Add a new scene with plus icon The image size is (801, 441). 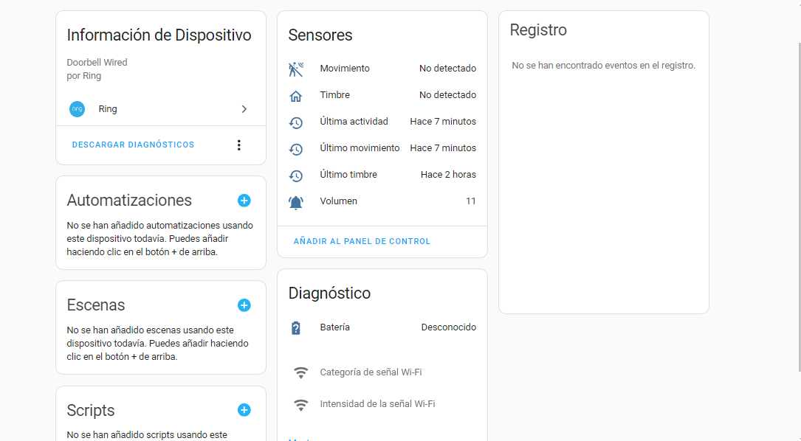[244, 305]
